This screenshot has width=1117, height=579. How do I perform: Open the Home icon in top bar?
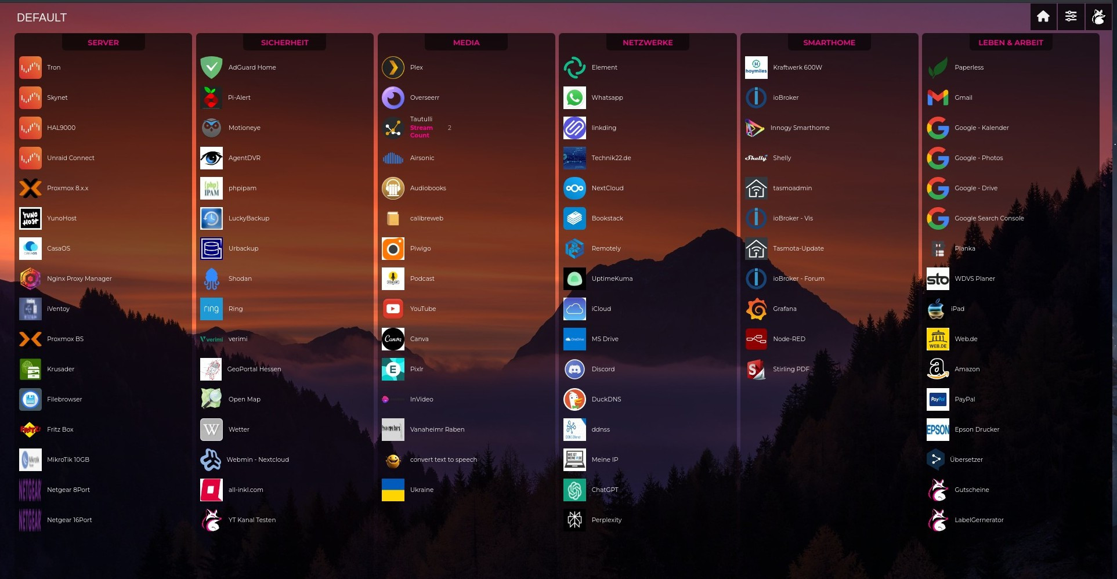tap(1043, 16)
